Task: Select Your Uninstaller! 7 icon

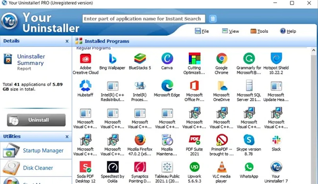Action: pos(276,167)
